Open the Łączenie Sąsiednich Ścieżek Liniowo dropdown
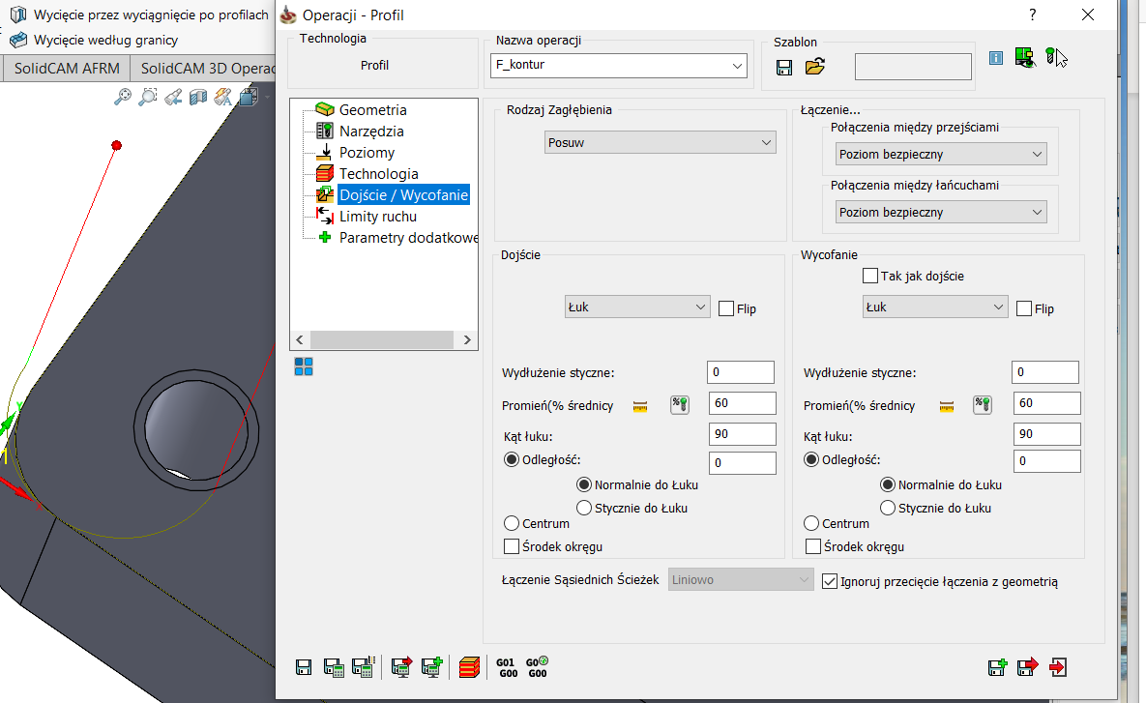The height and width of the screenshot is (703, 1146). click(741, 579)
